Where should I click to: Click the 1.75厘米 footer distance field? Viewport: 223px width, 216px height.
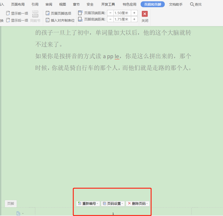pos(122,19)
